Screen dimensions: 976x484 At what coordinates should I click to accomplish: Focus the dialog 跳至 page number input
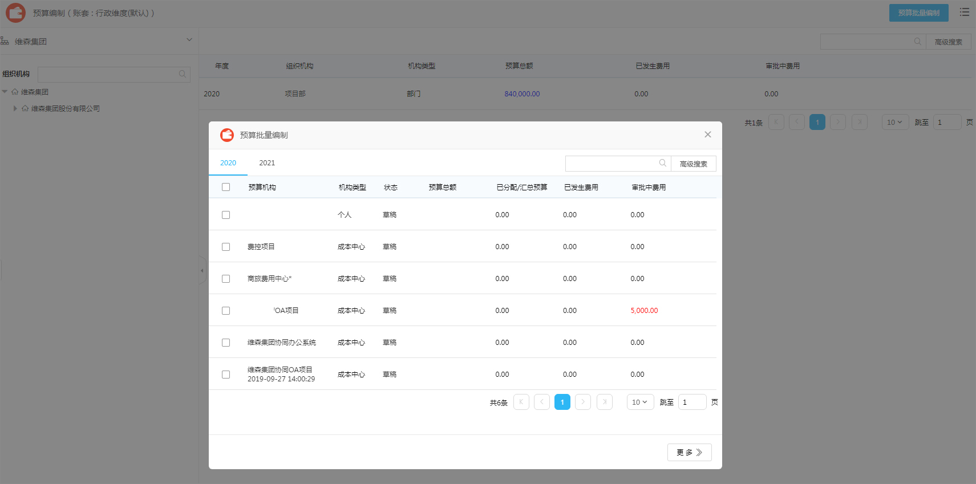point(692,402)
